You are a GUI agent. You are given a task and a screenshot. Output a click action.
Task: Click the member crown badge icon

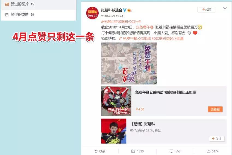coord(130,10)
